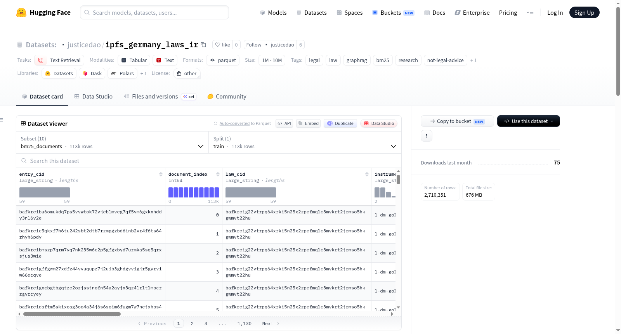Click the Sign Up button

coord(584,12)
